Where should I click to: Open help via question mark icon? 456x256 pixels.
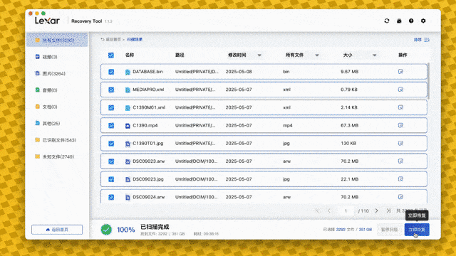tap(411, 21)
